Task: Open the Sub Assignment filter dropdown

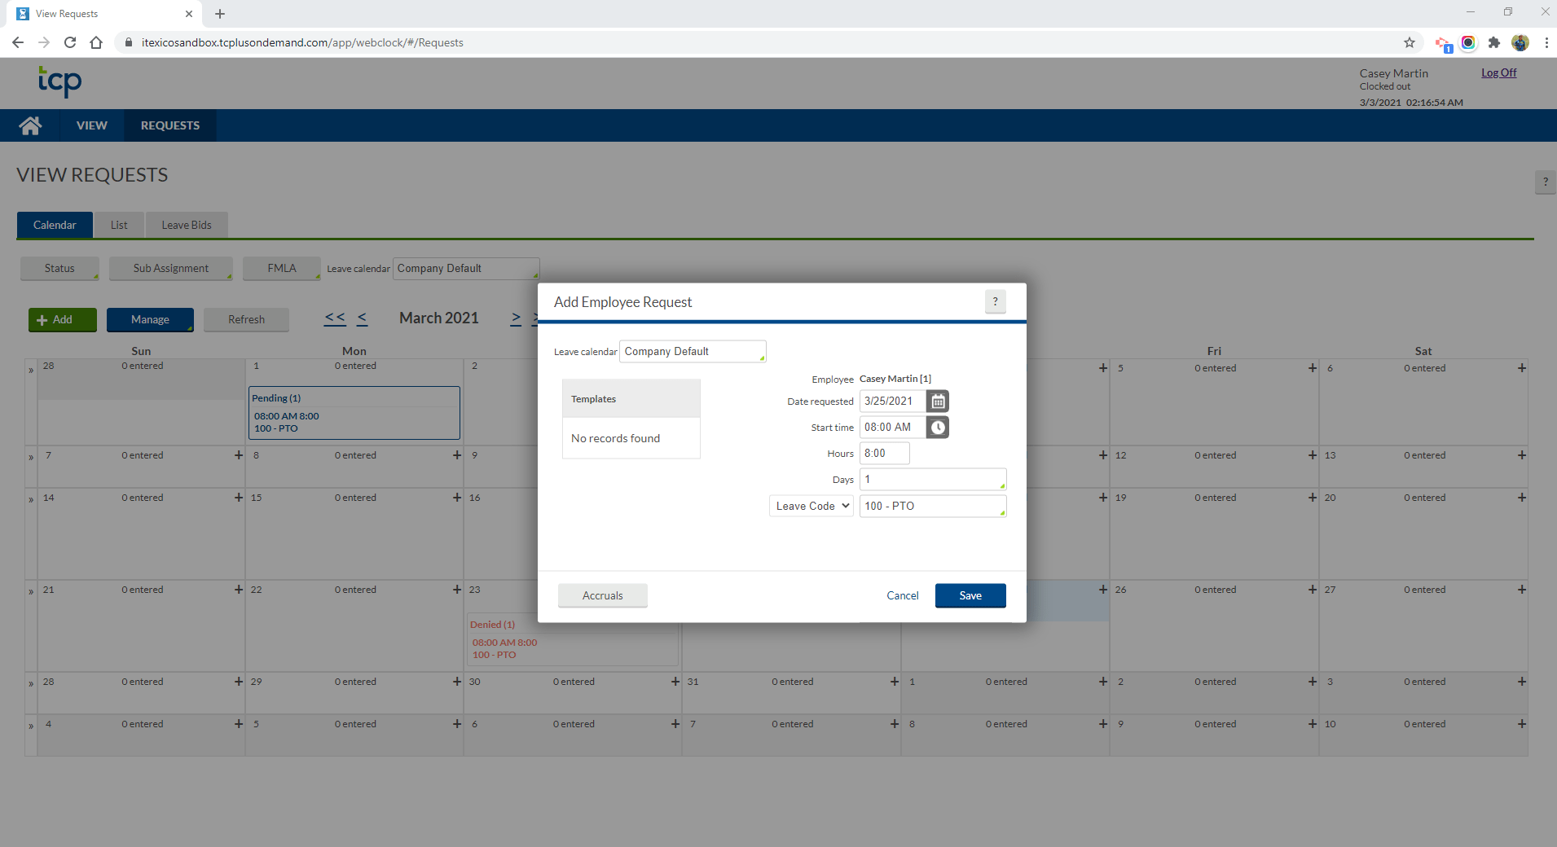Action: point(170,268)
